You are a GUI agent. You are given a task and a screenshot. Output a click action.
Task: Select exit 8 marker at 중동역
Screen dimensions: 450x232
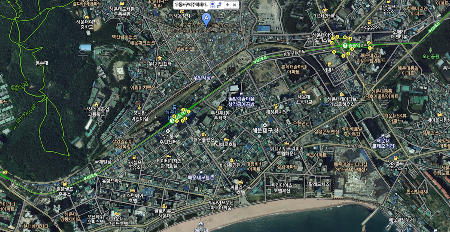click(337, 37)
